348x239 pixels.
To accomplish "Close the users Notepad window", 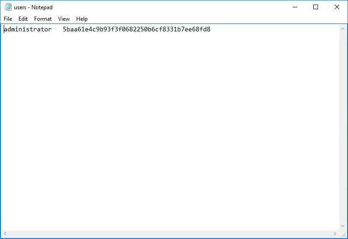I will pos(337,7).
